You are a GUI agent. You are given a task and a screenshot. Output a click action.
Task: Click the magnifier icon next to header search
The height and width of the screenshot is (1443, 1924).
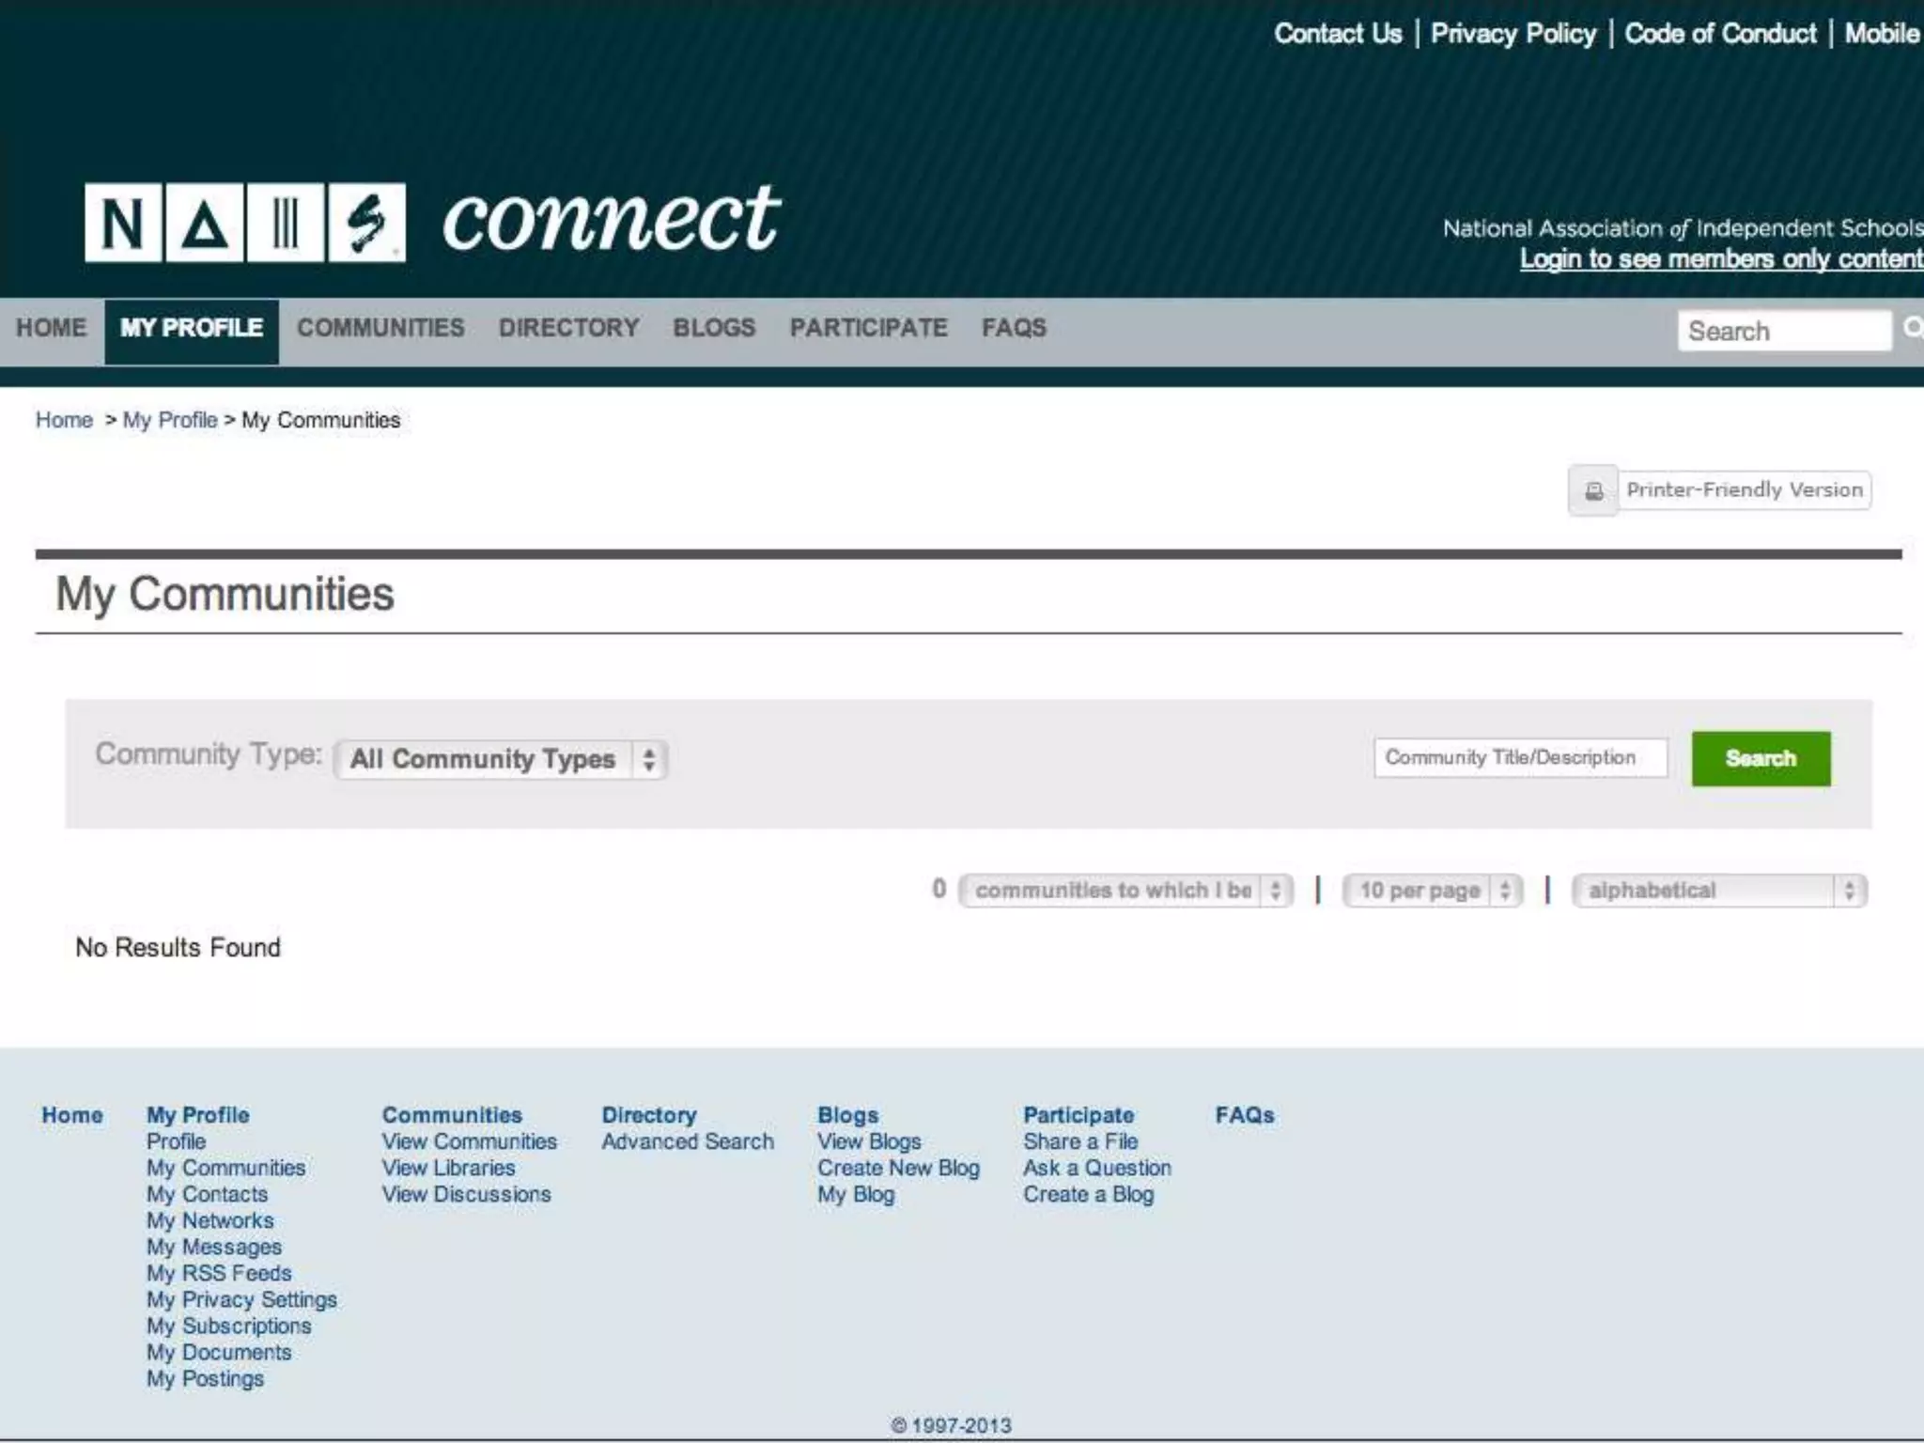pos(1912,328)
